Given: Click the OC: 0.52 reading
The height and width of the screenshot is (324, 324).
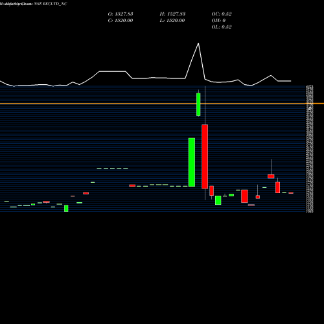Looking at the screenshot, I should pyautogui.click(x=222, y=14).
